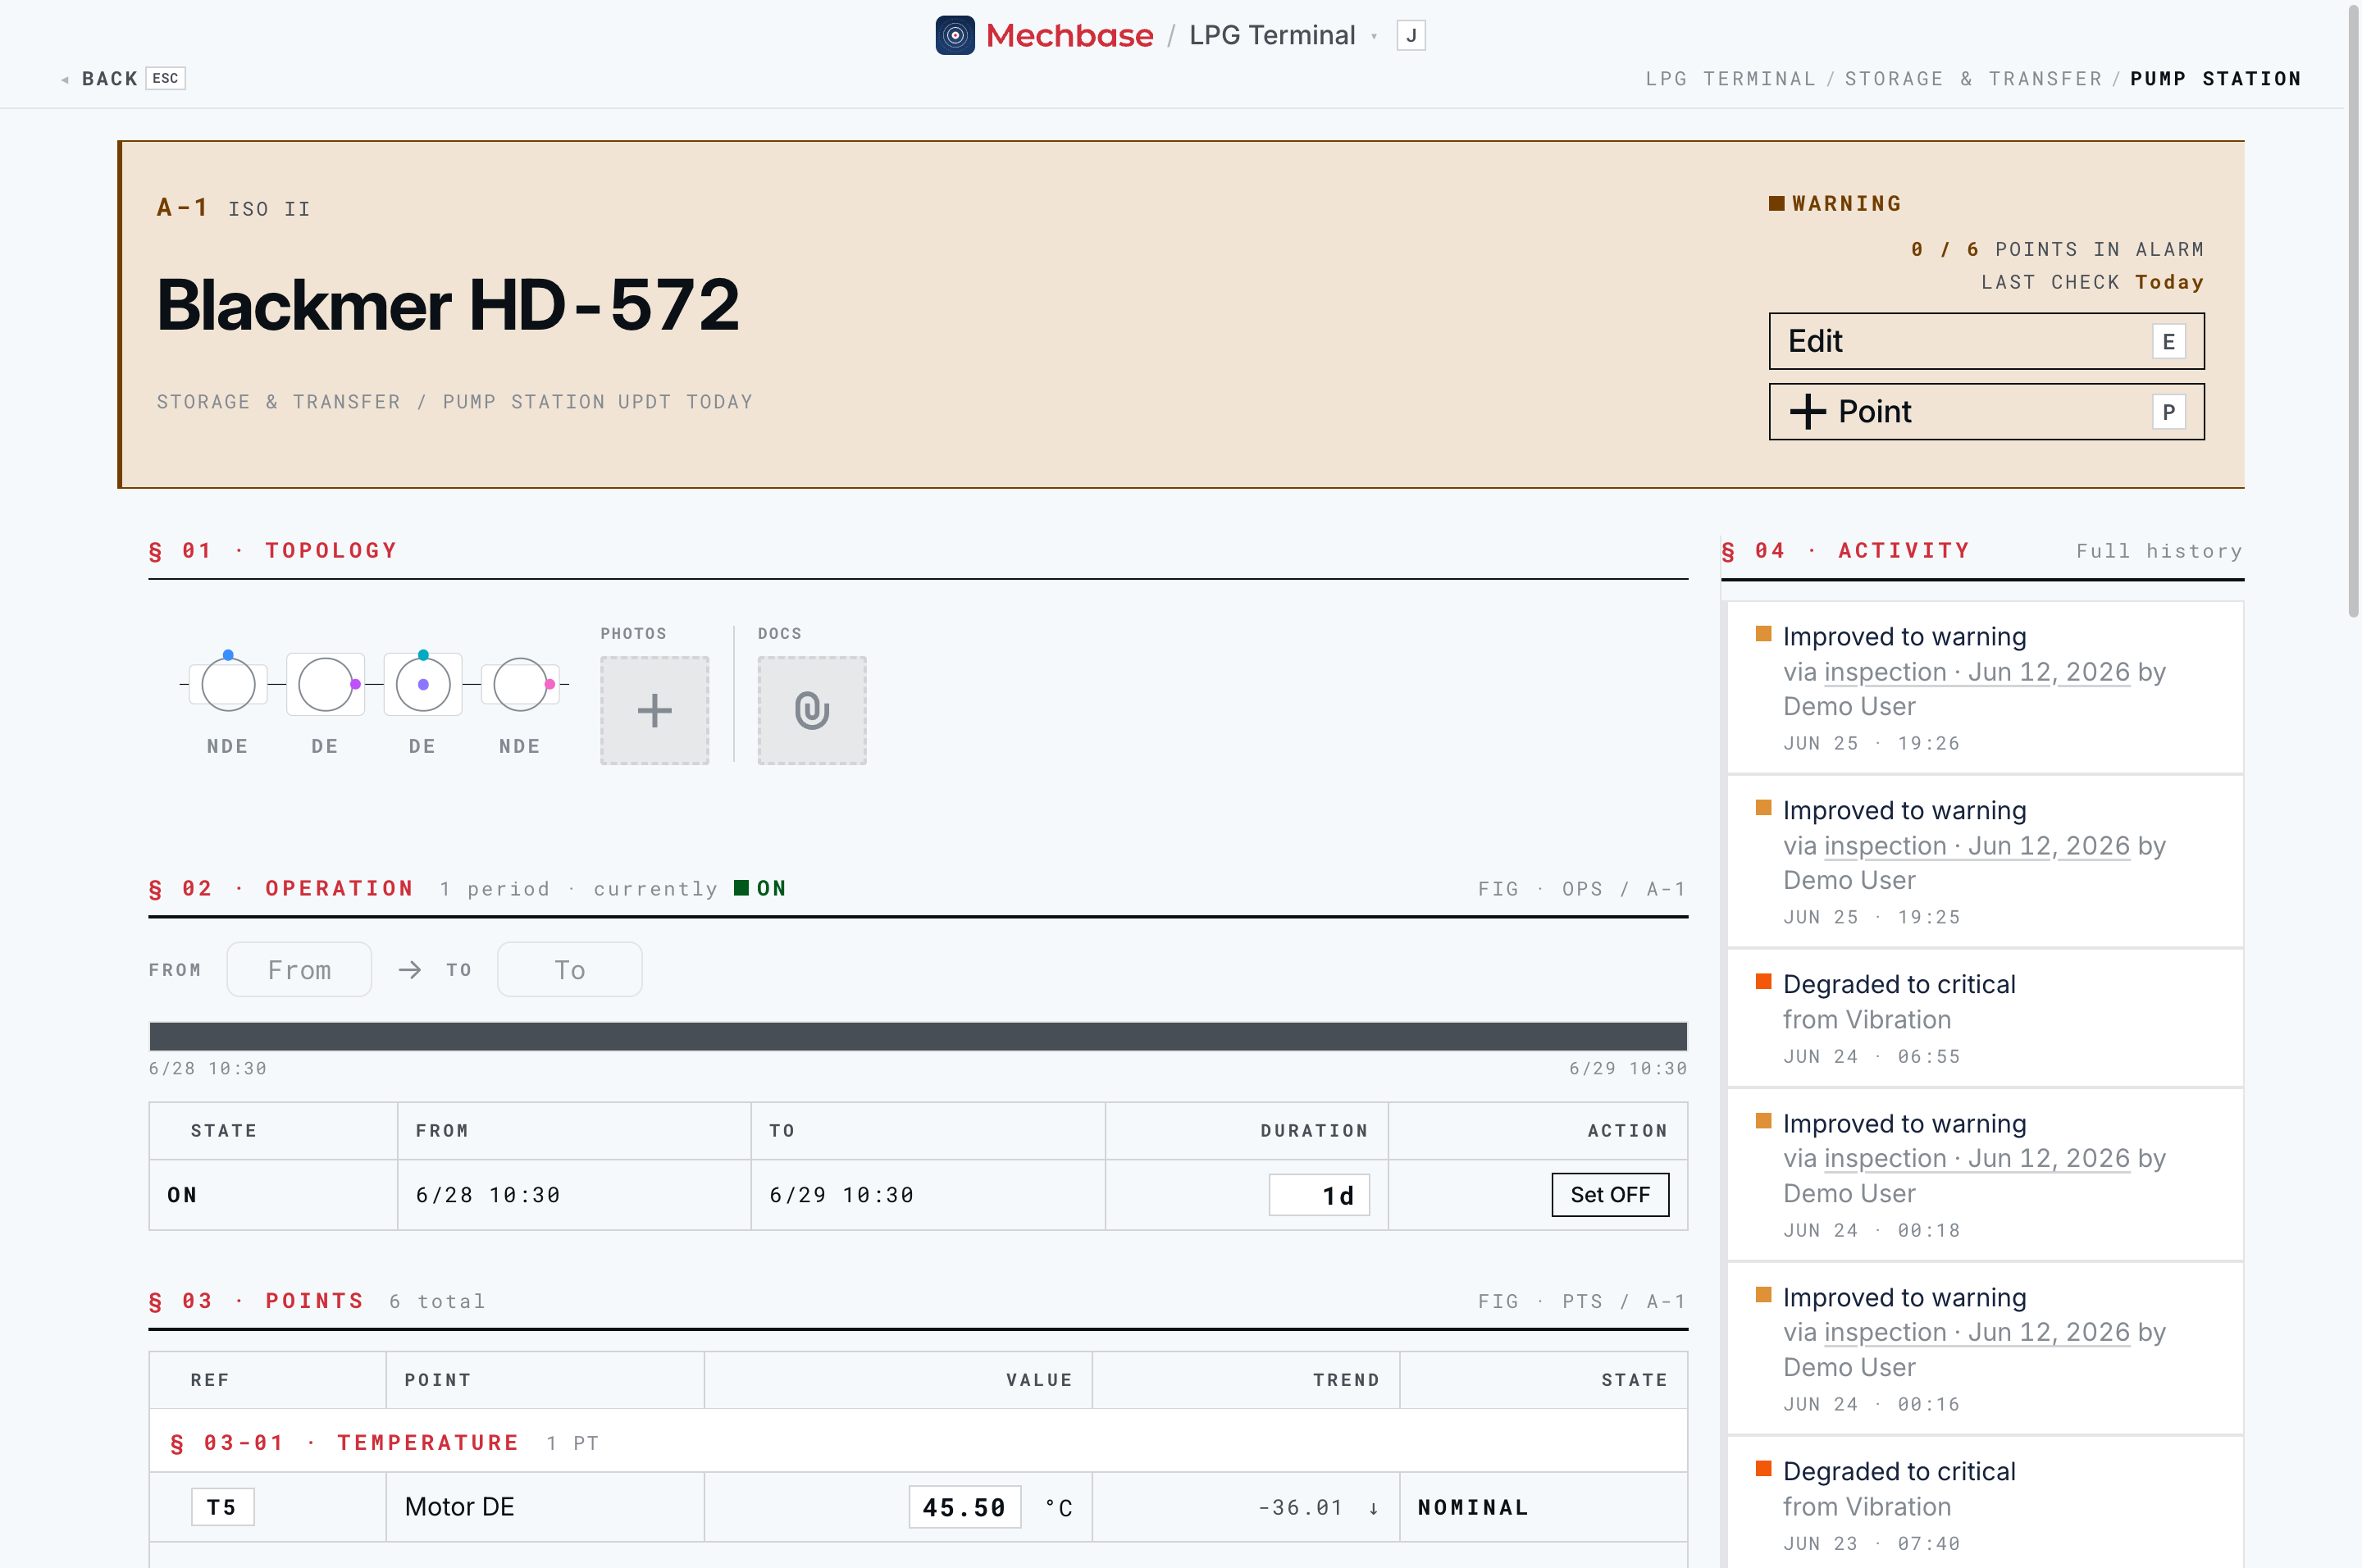
Task: Click the PHOTOS label
Action: (633, 634)
